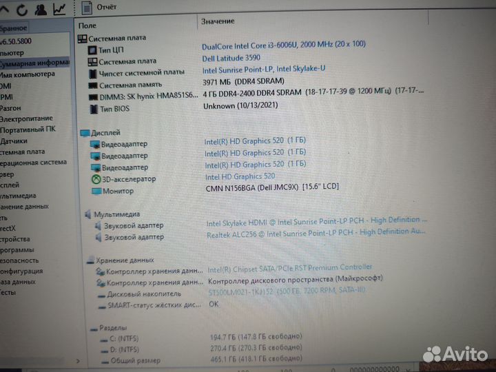Click the 194.7 ГБ C: partition value
This screenshot has height=372, width=496.
(x=256, y=337)
